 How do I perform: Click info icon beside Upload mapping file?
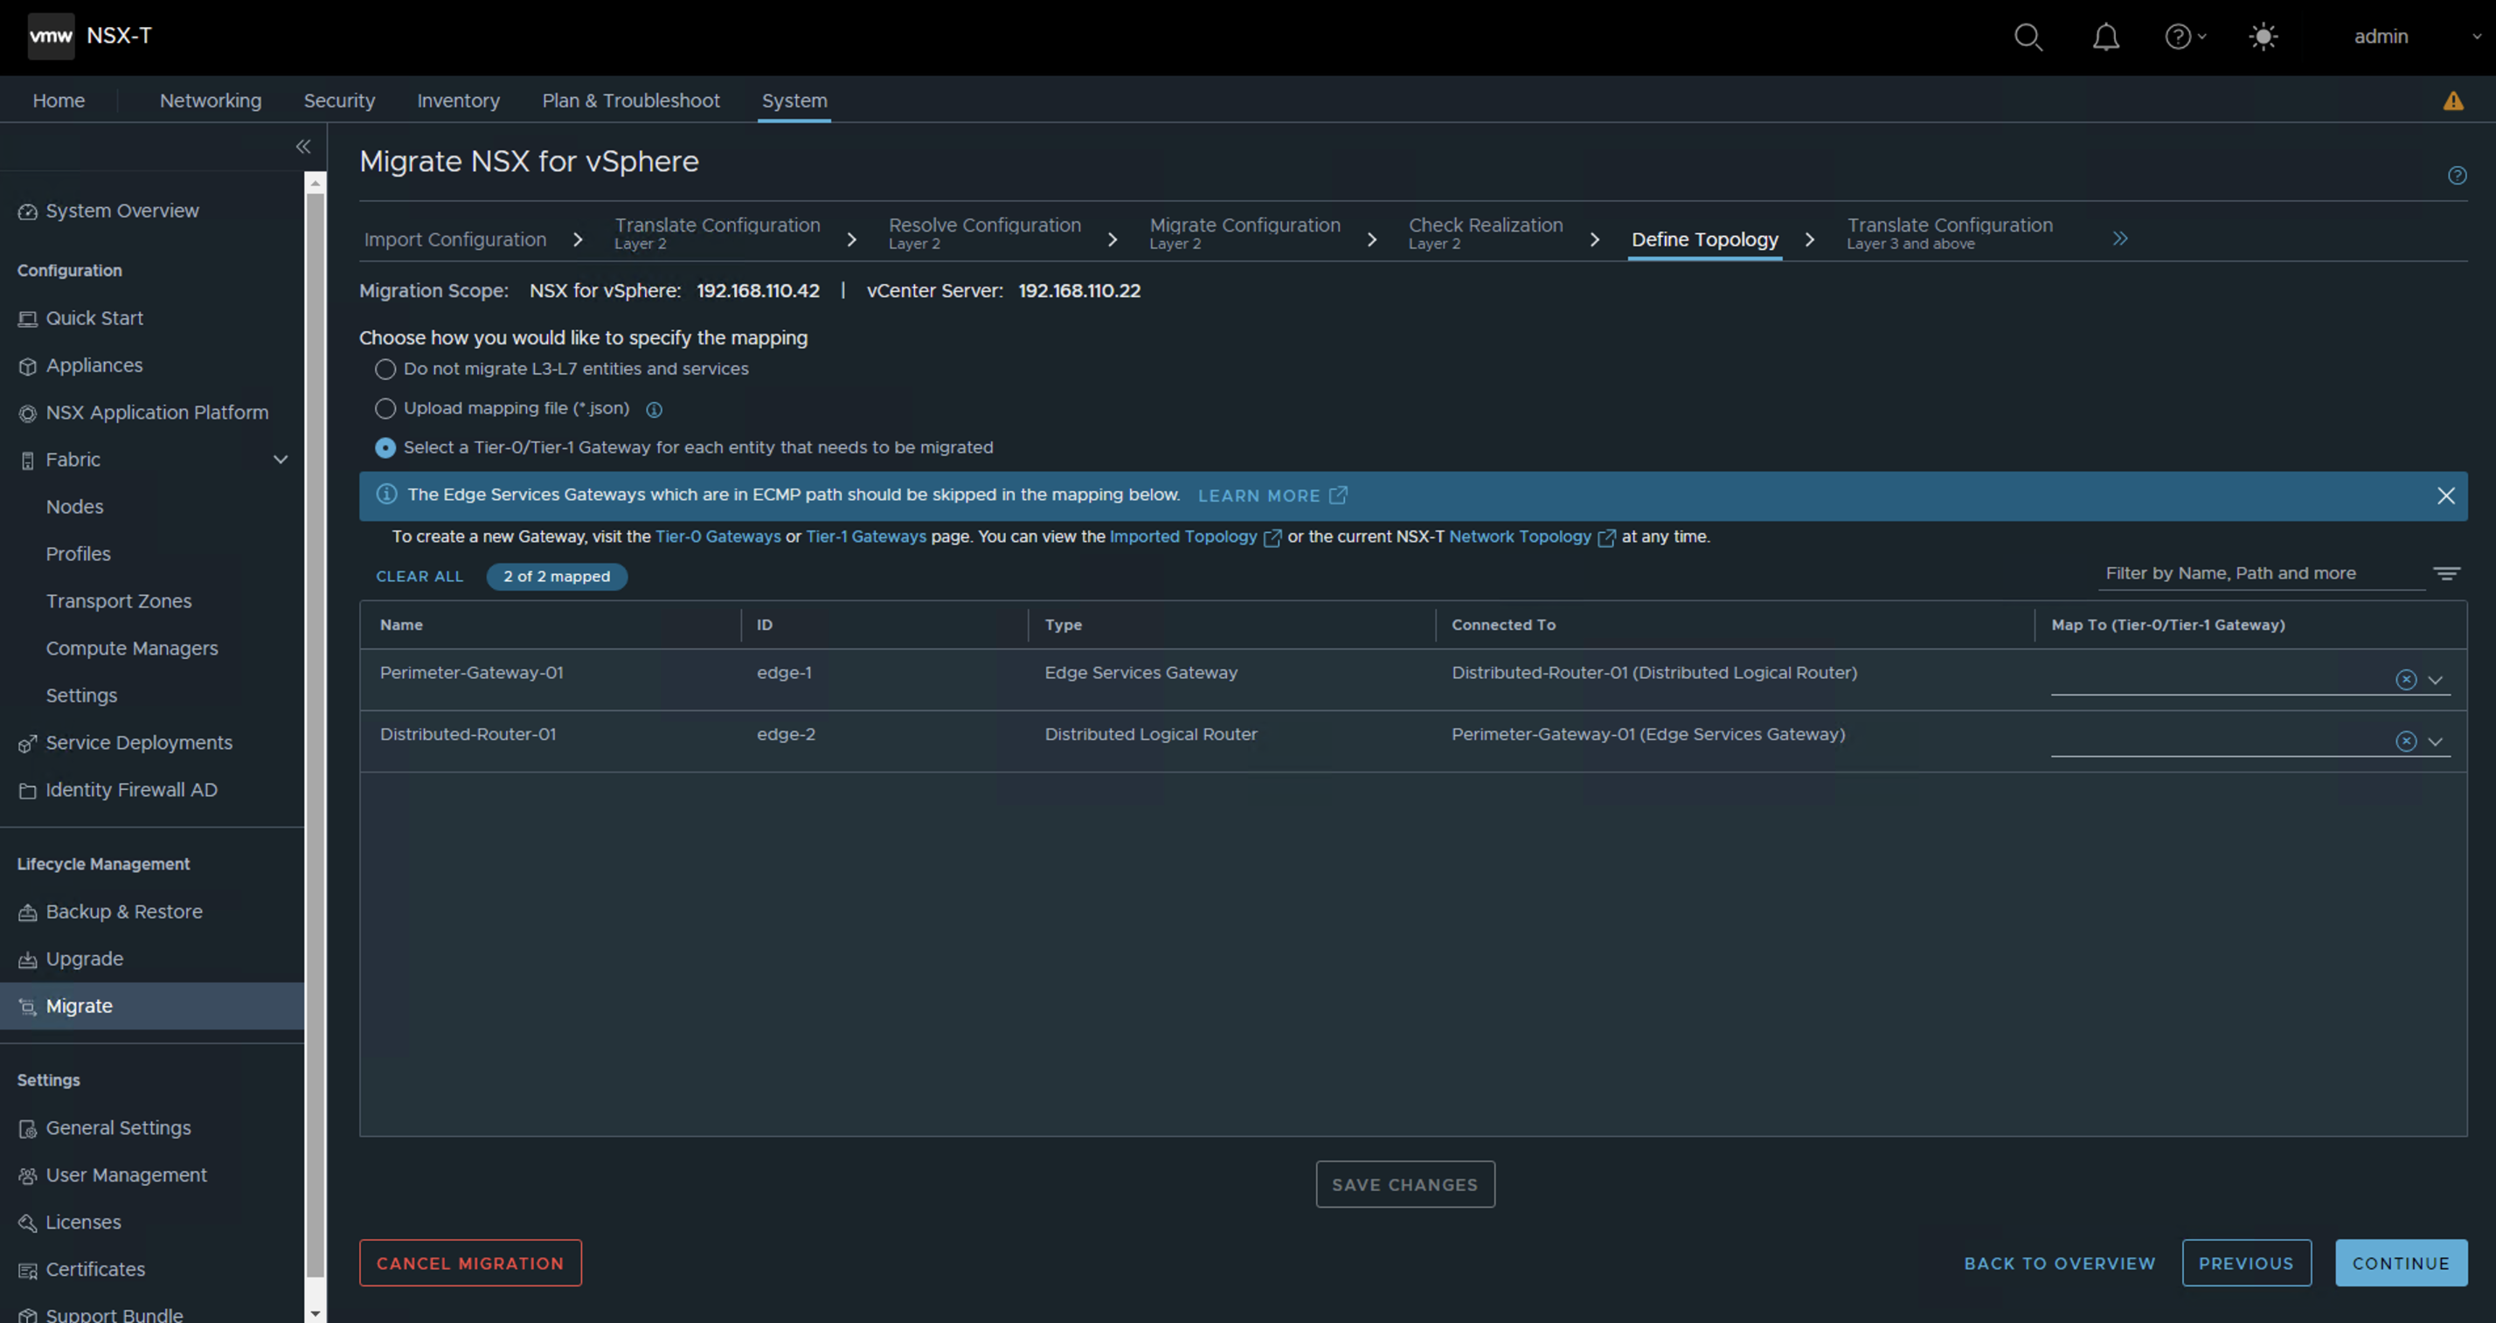pos(654,410)
